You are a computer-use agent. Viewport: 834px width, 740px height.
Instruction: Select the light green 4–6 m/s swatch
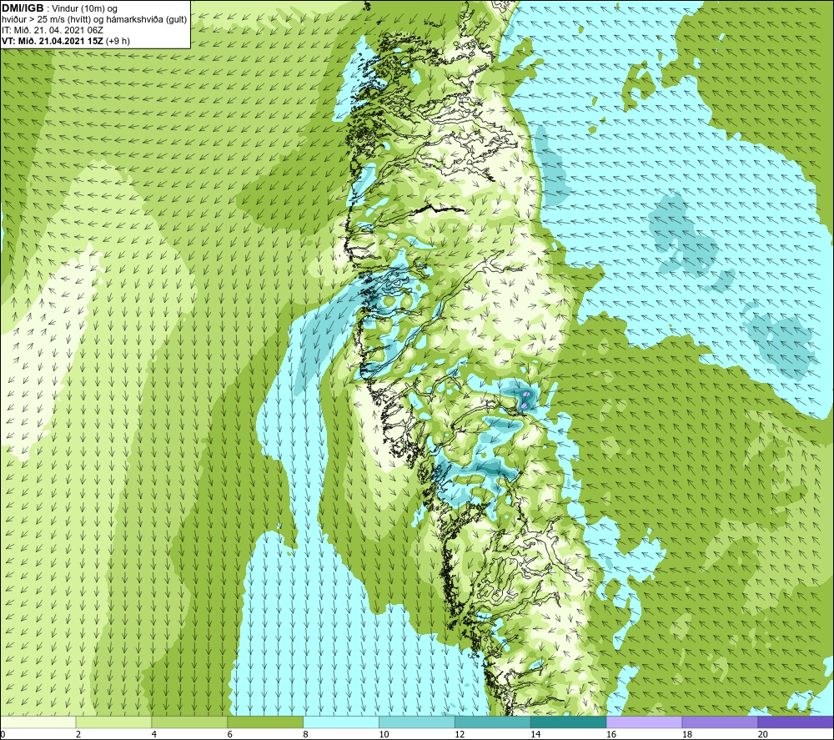tap(189, 722)
